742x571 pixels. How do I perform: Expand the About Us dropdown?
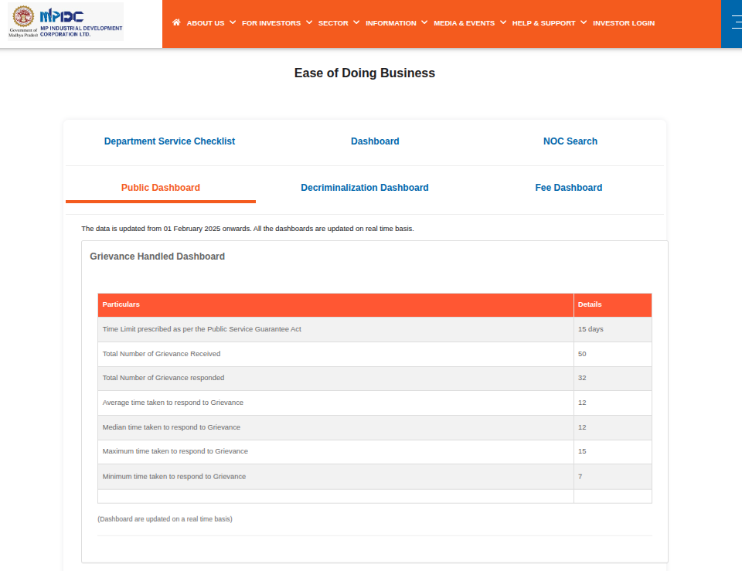coord(210,23)
